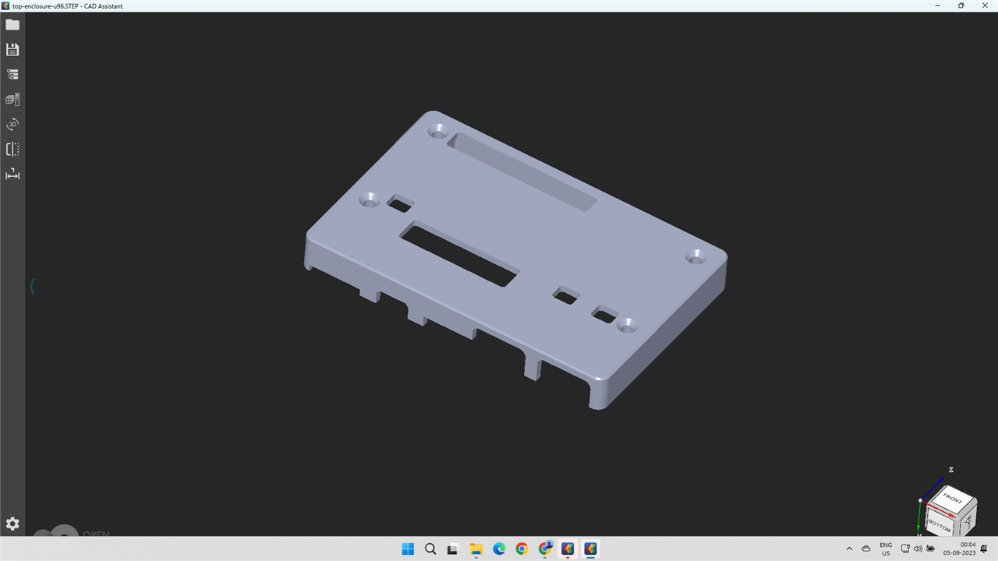
Task: Open Microsoft Edge from the taskbar
Action: [499, 549]
